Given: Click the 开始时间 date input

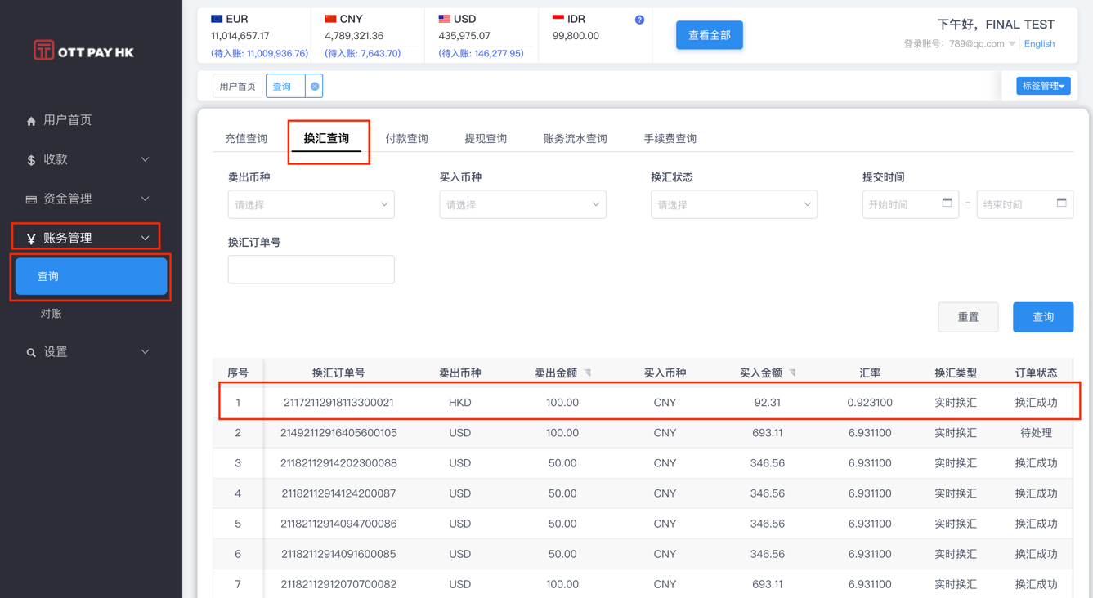Looking at the screenshot, I should click(910, 204).
